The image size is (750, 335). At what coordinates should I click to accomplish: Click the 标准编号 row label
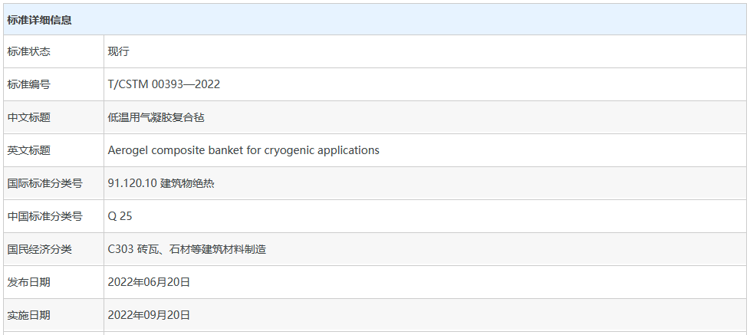tap(29, 84)
